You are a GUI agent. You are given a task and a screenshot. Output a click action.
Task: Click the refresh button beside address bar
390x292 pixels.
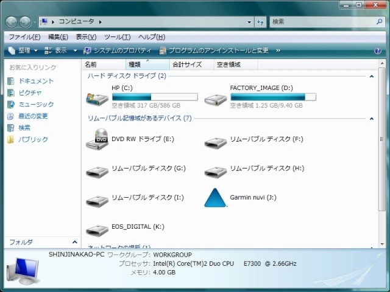(x=260, y=22)
